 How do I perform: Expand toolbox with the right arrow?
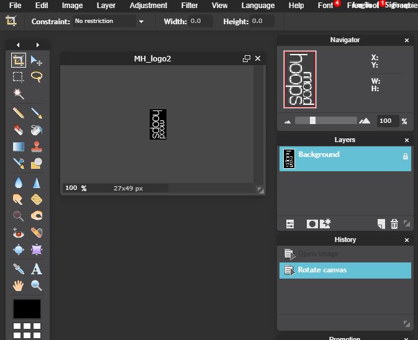tap(38, 45)
